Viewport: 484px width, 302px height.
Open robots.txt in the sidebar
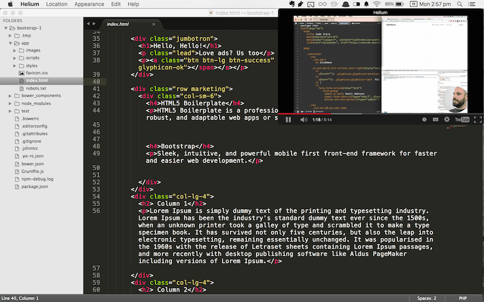(x=36, y=88)
